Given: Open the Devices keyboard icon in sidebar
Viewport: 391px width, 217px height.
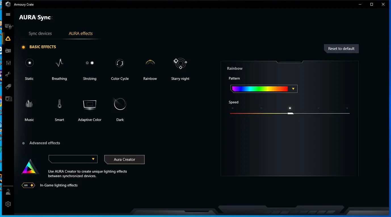Looking at the screenshot, I should (8, 26).
